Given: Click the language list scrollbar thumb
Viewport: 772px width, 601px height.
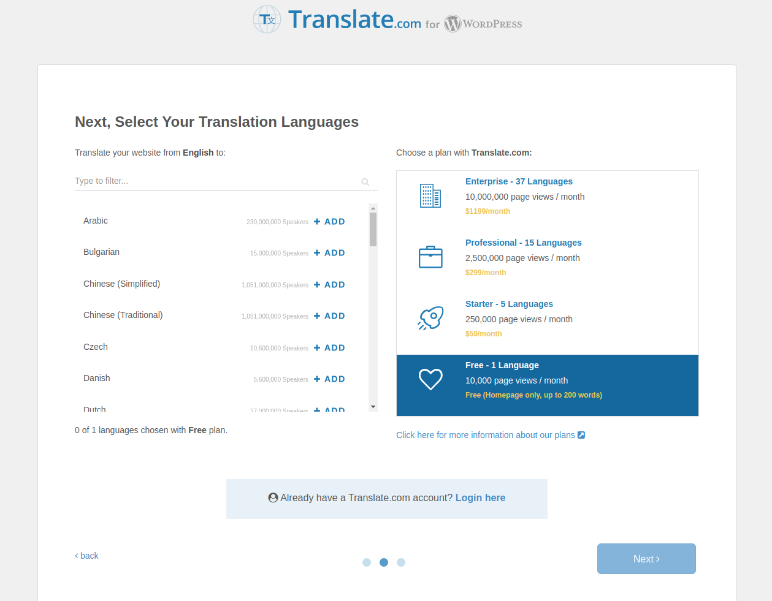Looking at the screenshot, I should (x=373, y=229).
